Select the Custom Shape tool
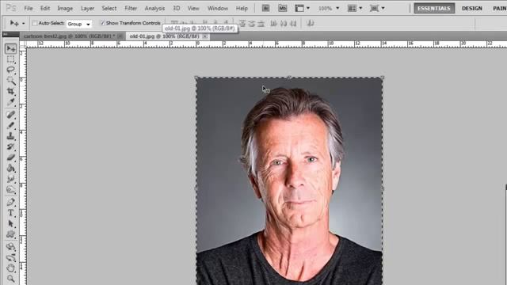507x285 pixels. tap(10, 234)
